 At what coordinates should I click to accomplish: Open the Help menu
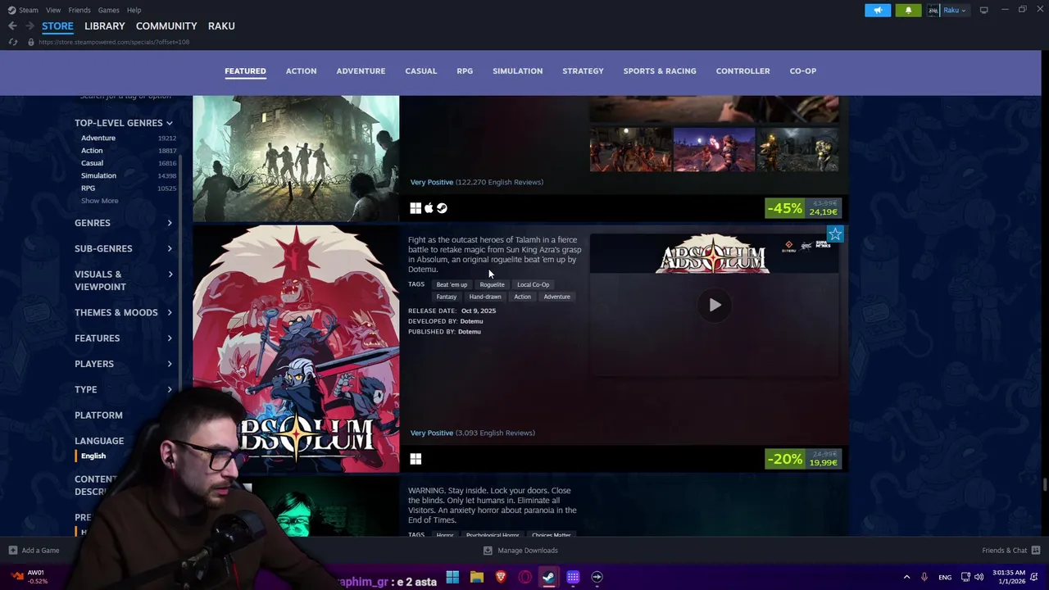134,10
